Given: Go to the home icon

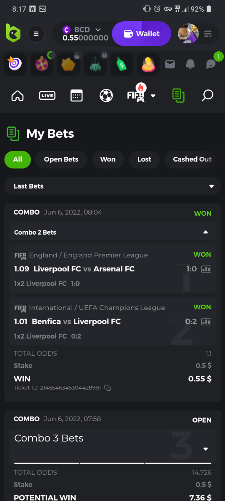Looking at the screenshot, I should (17, 96).
